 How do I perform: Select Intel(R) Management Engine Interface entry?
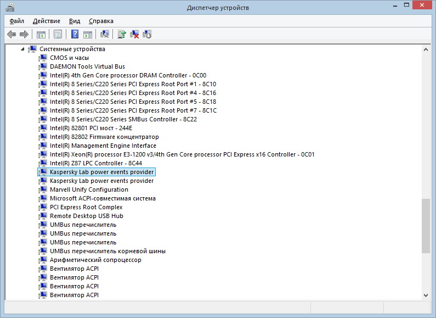(x=103, y=146)
